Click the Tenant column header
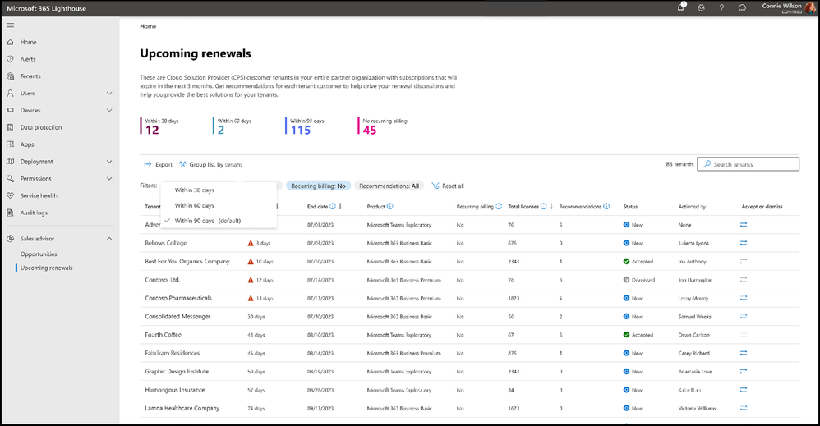Viewport: 820px width, 426px height. 153,207
